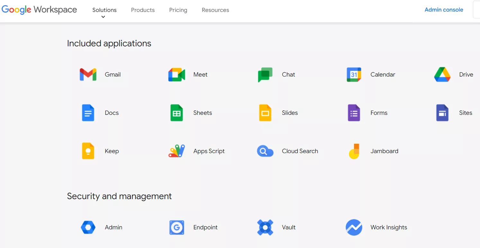Select the Cloud Search text label
The image size is (480, 248).
coord(300,151)
